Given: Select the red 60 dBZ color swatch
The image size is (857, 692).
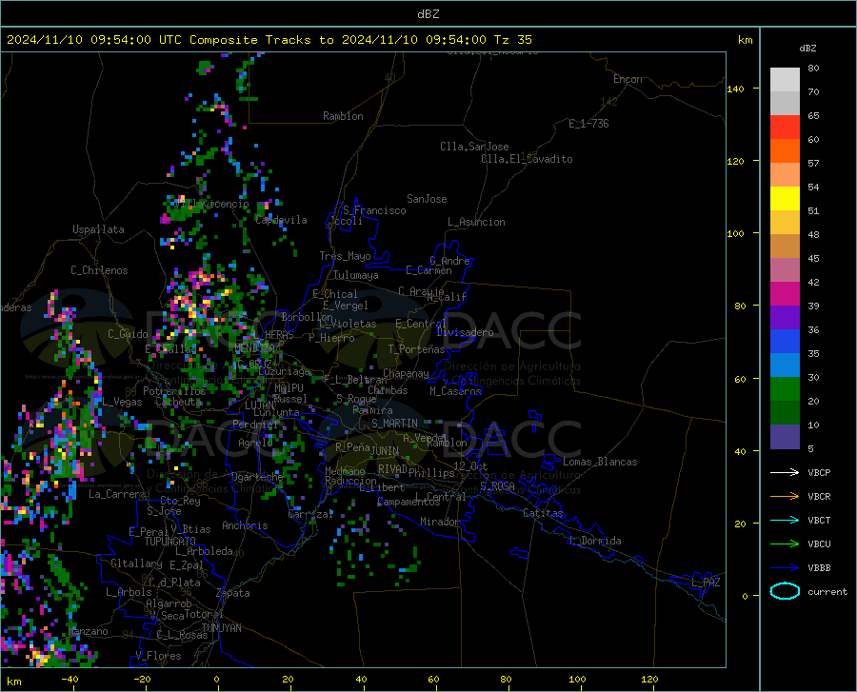Looking at the screenshot, I should pos(785,128).
